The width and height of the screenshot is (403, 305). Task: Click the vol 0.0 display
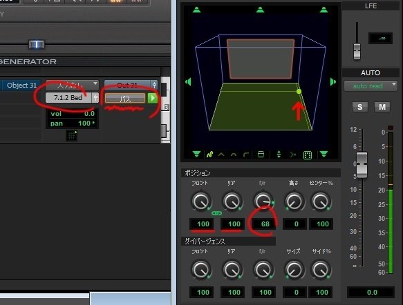tap(72, 114)
